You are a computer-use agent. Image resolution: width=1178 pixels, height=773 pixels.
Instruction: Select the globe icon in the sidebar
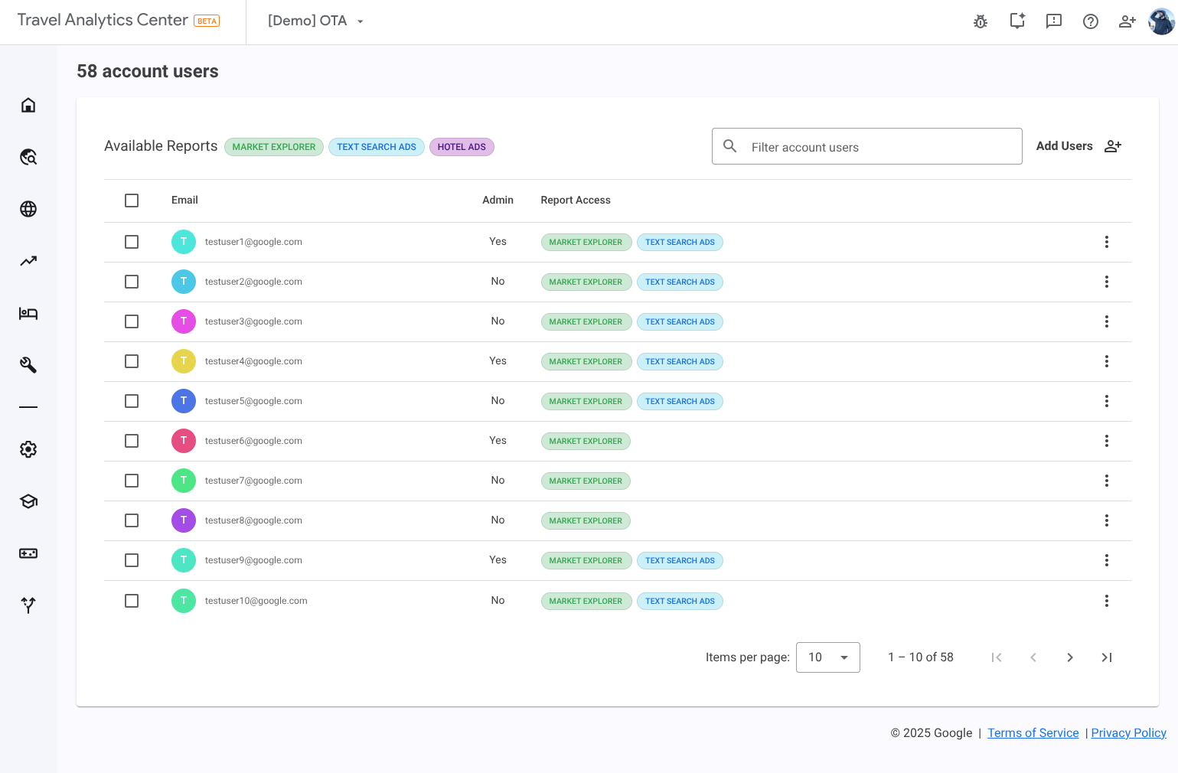(x=28, y=209)
